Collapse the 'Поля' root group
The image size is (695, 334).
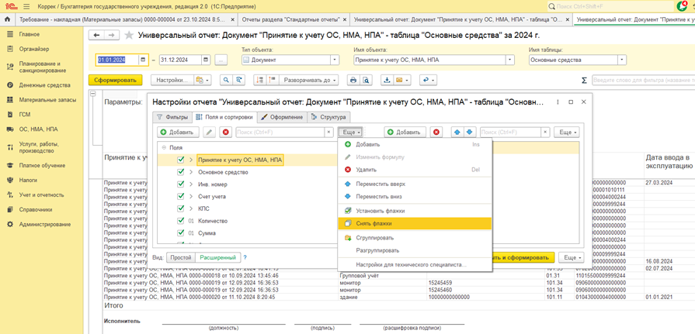[x=164, y=148]
